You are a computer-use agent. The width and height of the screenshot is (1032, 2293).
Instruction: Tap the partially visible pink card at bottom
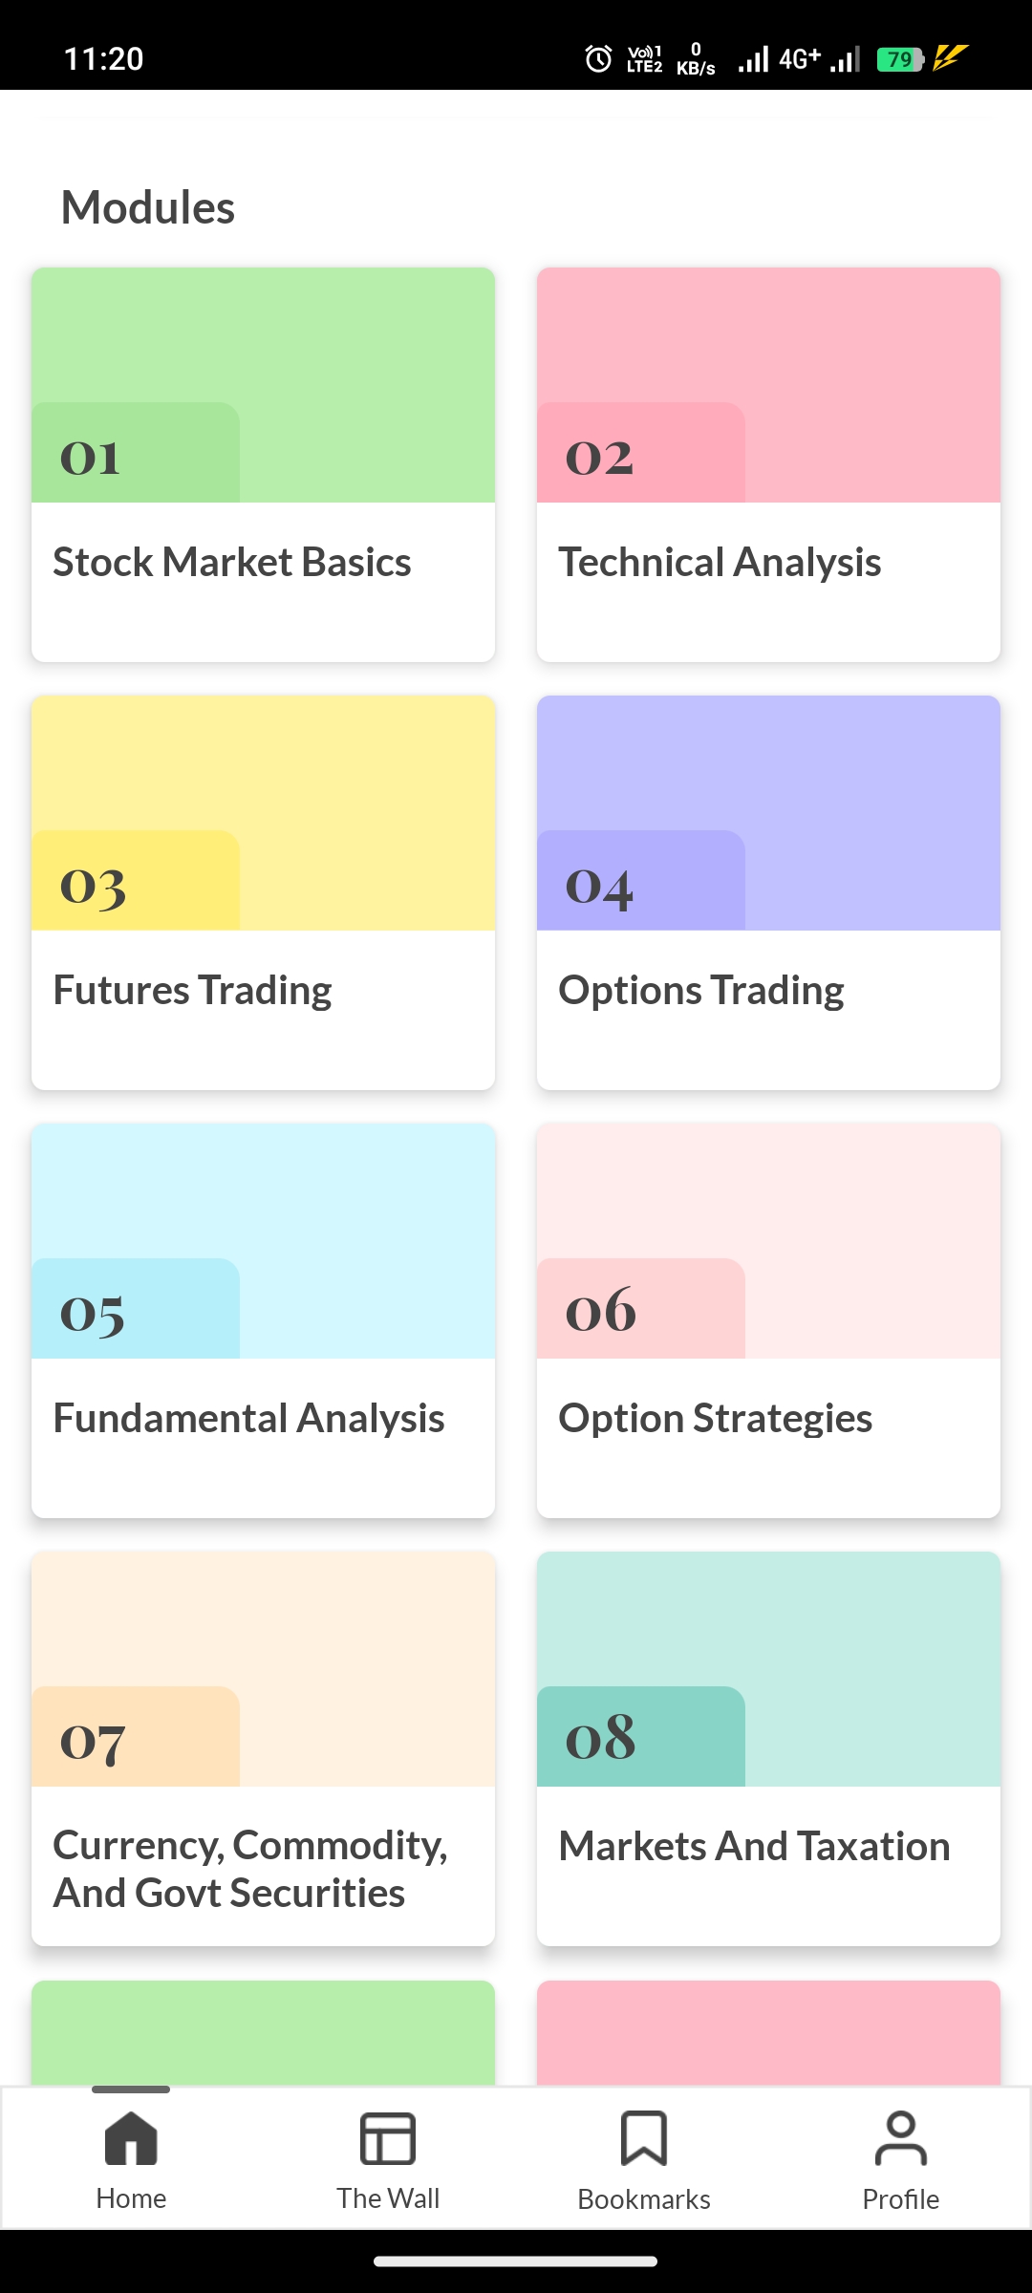[768, 2033]
